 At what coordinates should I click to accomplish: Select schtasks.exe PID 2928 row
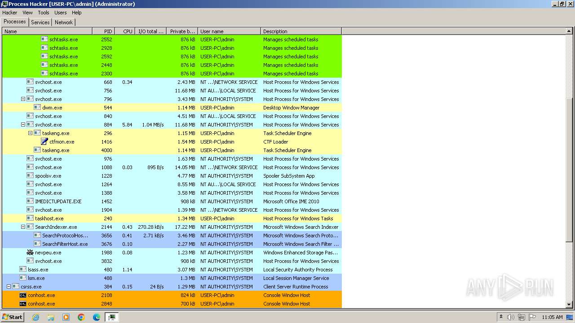tap(172, 48)
